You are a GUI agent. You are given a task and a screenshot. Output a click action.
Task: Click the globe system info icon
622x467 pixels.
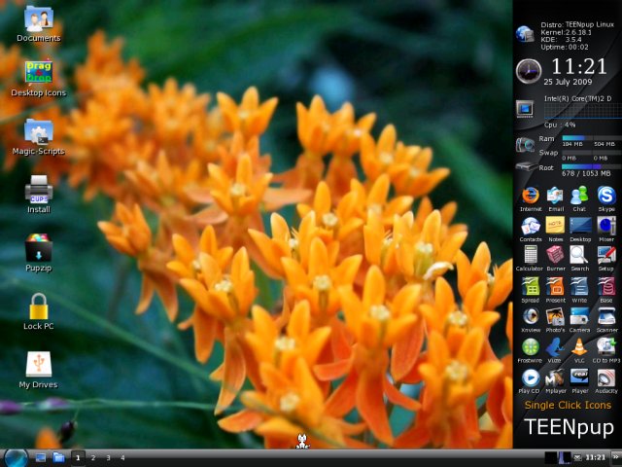pos(525,34)
